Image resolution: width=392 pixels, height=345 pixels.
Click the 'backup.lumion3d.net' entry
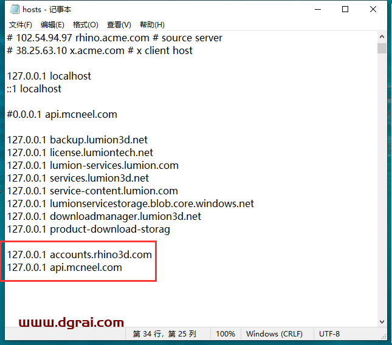click(x=98, y=140)
